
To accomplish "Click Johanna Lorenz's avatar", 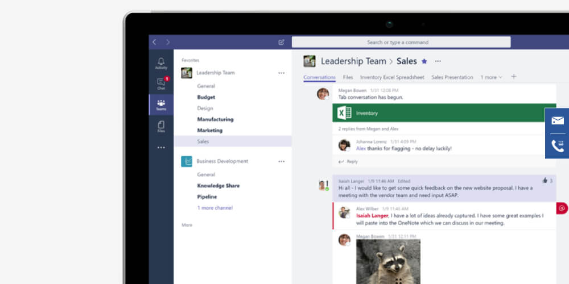I will [344, 145].
